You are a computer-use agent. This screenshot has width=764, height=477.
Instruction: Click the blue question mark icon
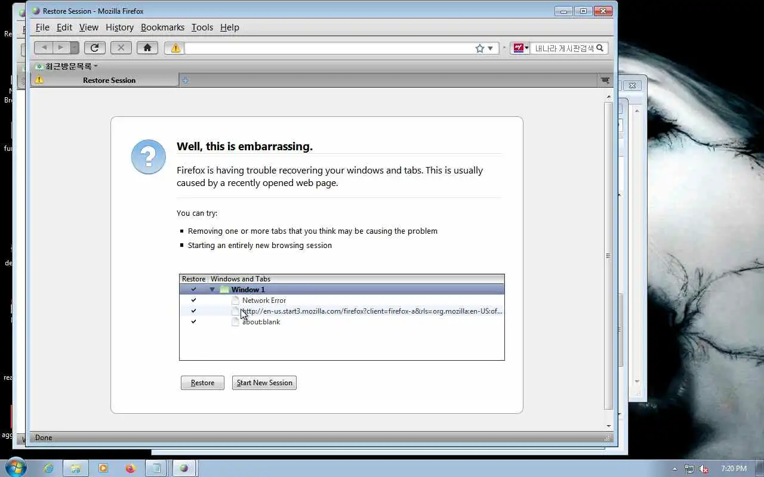click(x=148, y=157)
